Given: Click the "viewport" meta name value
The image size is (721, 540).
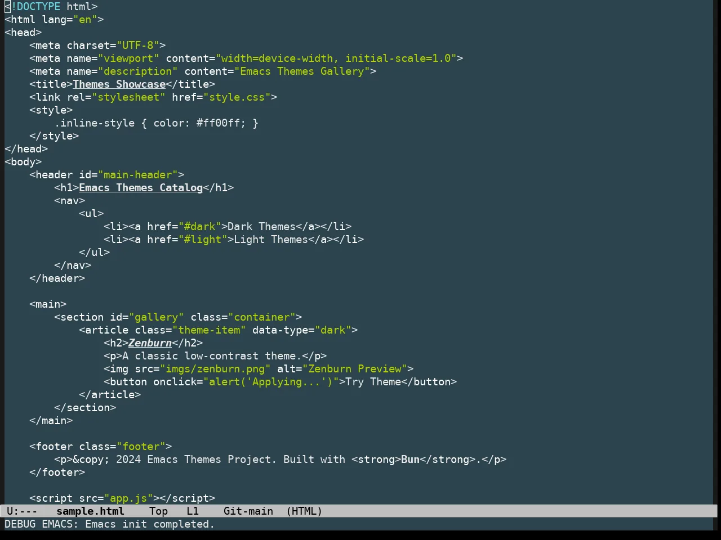Looking at the screenshot, I should pos(128,58).
